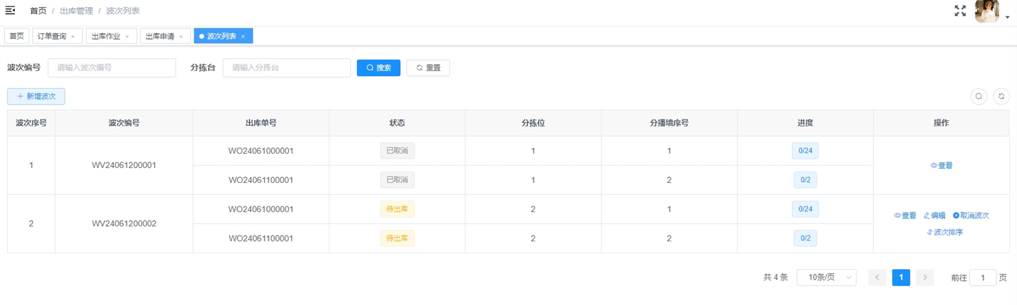Click the 新增波次 button
This screenshot has width=1017, height=305.
(x=36, y=96)
